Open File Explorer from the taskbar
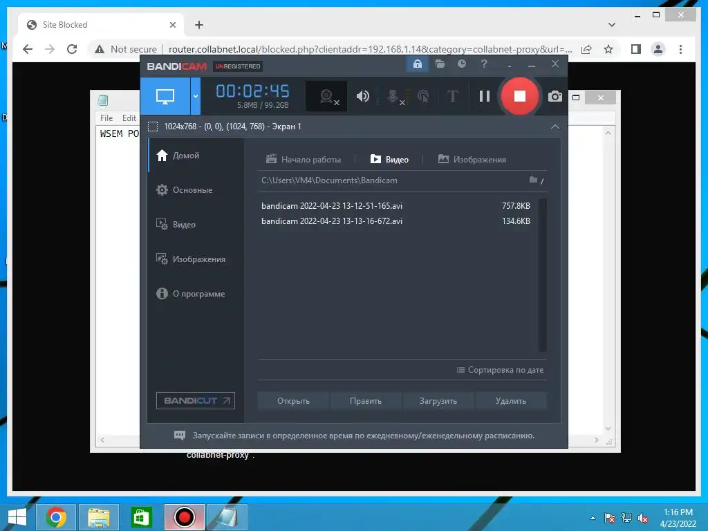708x531 pixels. click(99, 517)
